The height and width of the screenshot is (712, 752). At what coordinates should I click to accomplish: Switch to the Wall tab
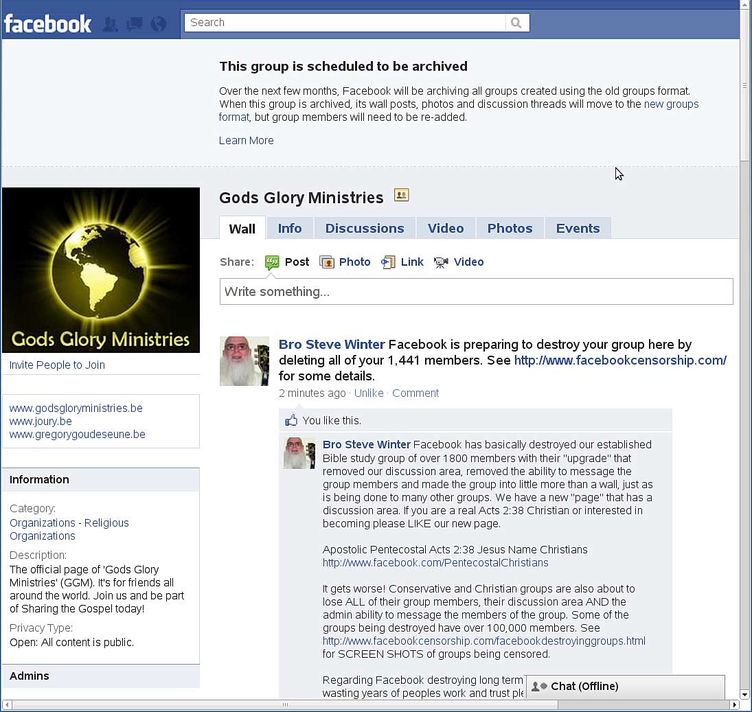[x=242, y=229]
